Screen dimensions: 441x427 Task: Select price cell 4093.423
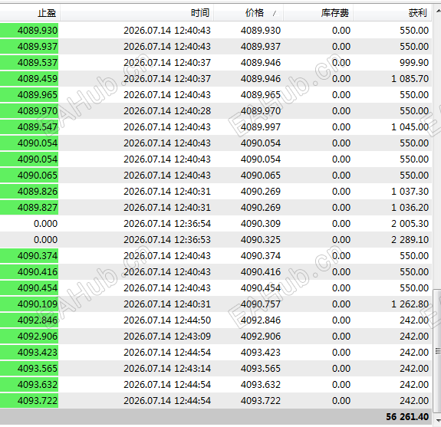coord(261,353)
